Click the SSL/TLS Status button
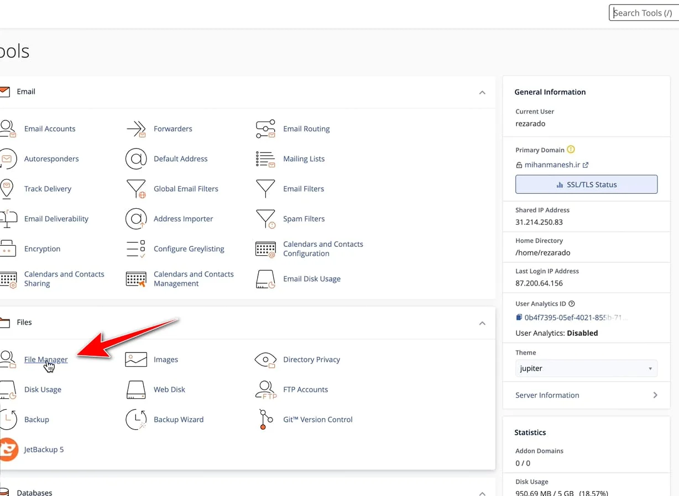 coord(586,184)
